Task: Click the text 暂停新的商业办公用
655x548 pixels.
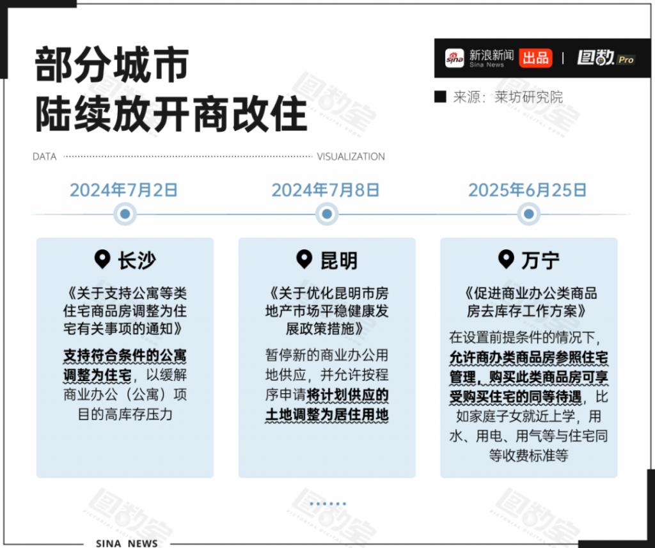Action: [327, 355]
